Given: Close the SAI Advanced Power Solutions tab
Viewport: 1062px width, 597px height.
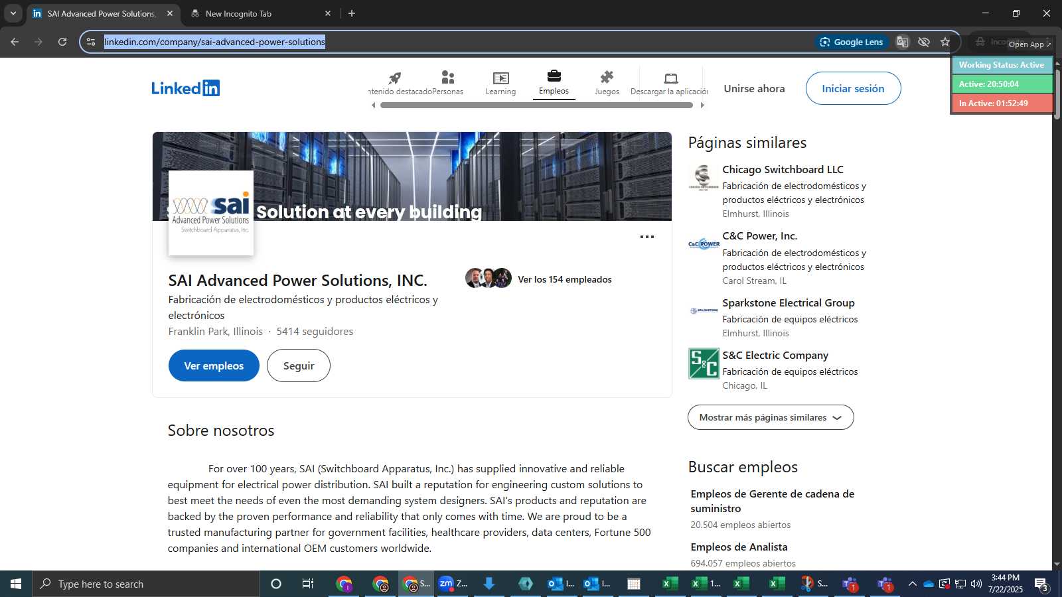Looking at the screenshot, I should pyautogui.click(x=170, y=13).
